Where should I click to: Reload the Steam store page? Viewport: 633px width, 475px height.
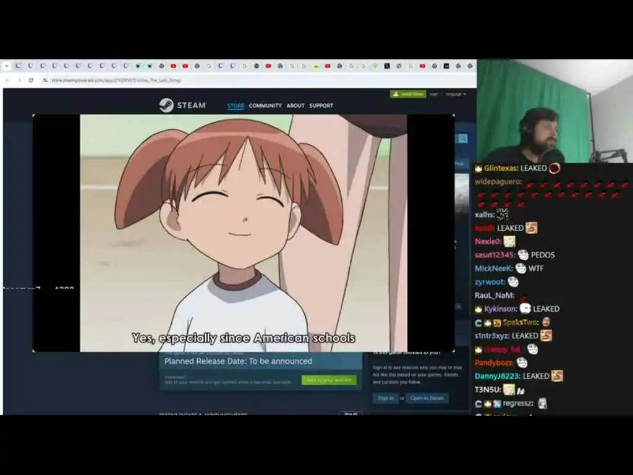point(31,80)
